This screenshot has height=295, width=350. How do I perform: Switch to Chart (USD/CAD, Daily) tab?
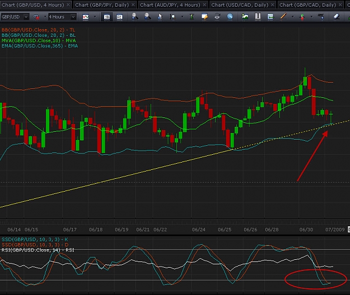click(240, 4)
